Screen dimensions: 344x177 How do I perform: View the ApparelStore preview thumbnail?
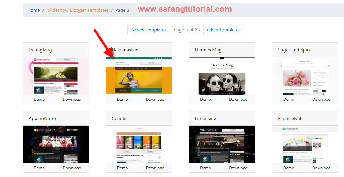click(56, 144)
